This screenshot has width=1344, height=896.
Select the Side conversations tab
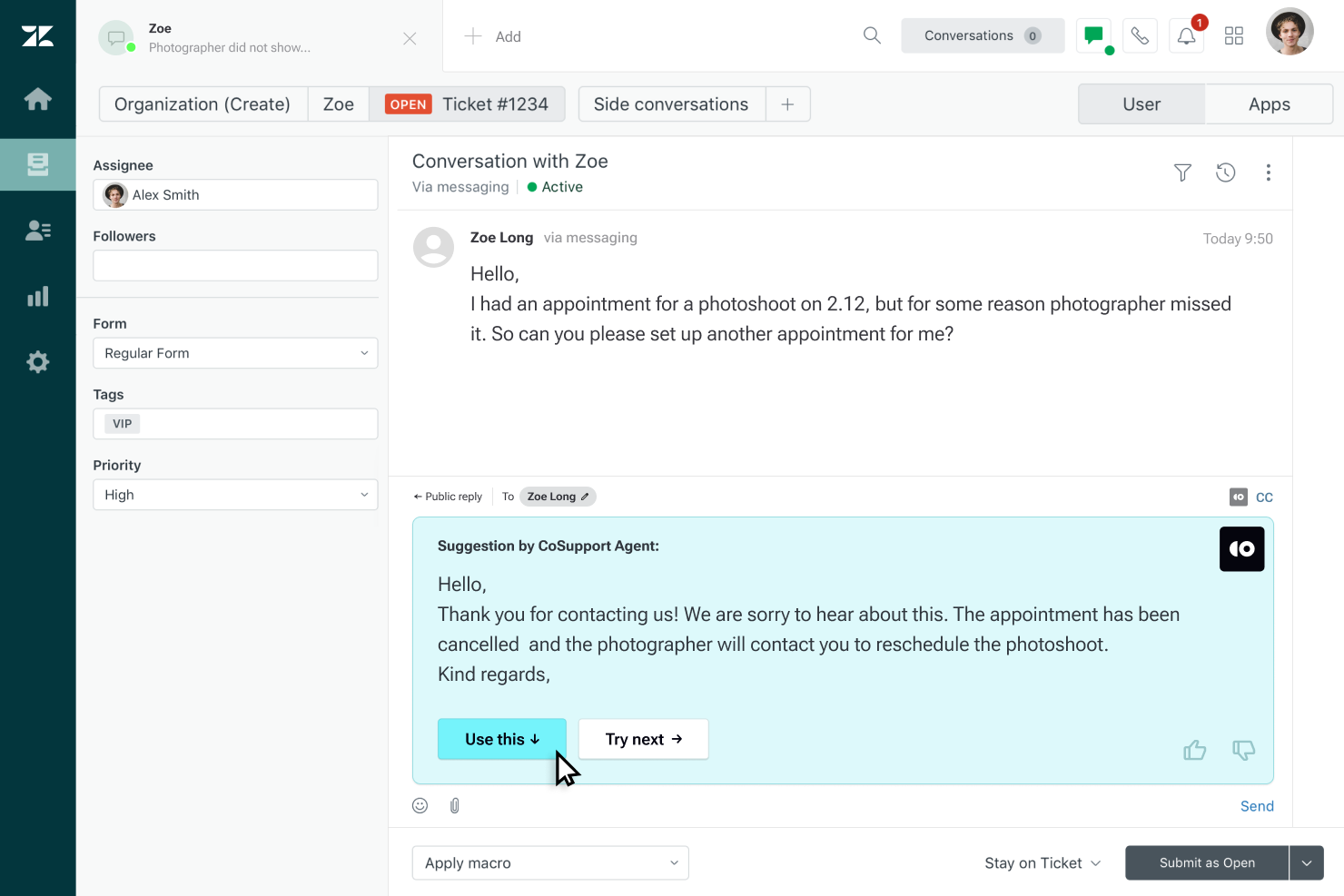pyautogui.click(x=671, y=104)
